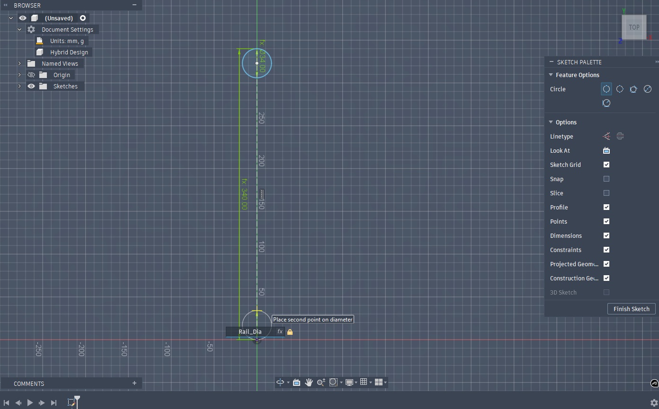Play the timeline

click(30, 402)
